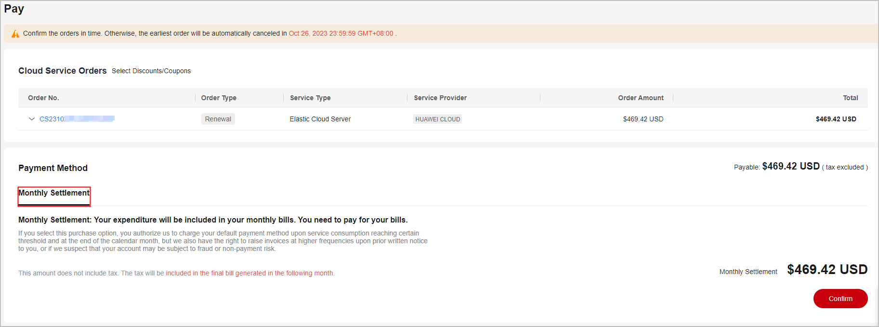Click the Pay page title
The height and width of the screenshot is (327, 879).
click(x=14, y=9)
